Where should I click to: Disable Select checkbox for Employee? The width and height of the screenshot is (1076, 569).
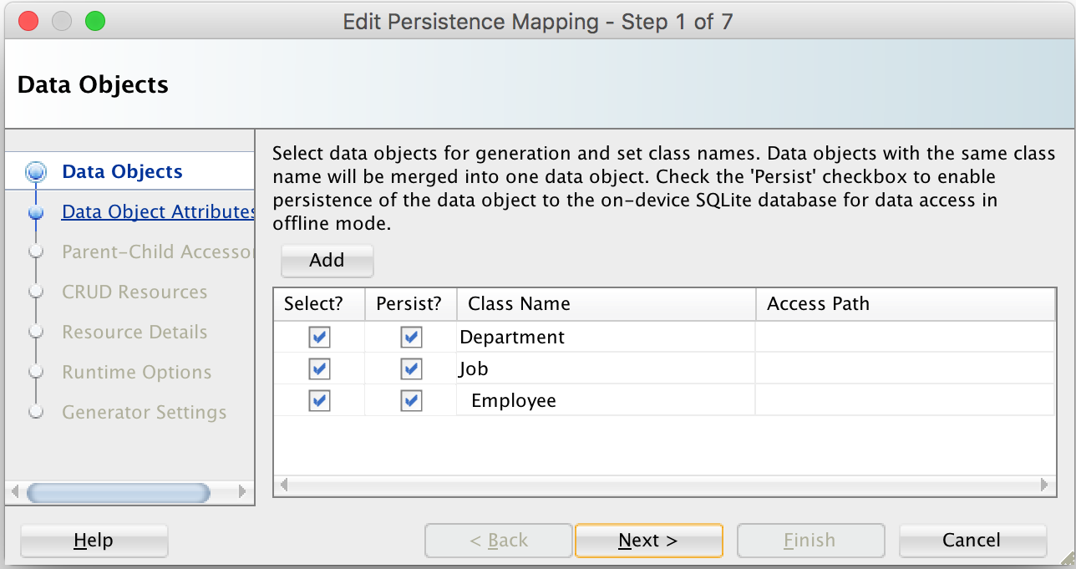(319, 401)
